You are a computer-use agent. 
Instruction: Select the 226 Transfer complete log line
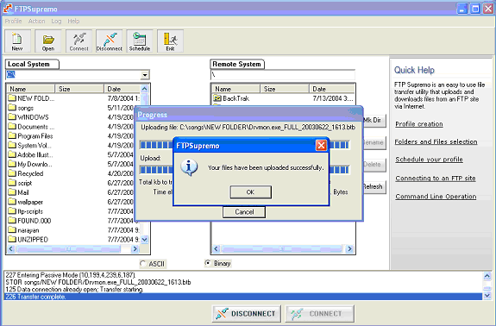(243, 297)
